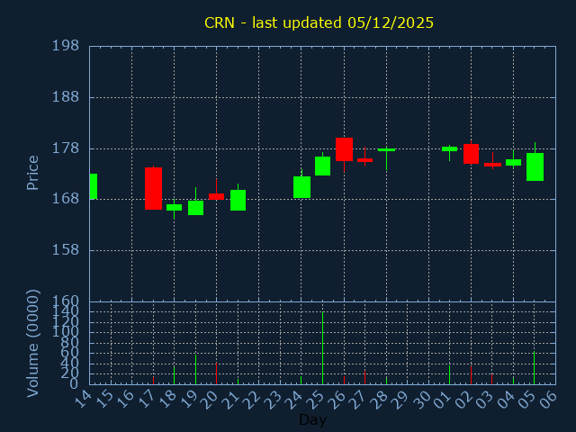576x432 pixels.
Task: Click the green volume bar on day 19
Action: coord(195,369)
